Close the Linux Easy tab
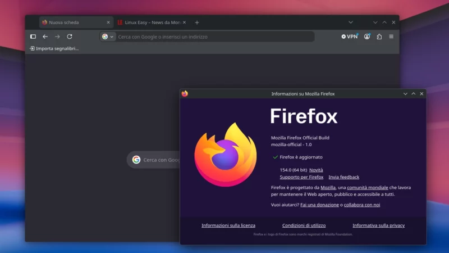 point(185,22)
